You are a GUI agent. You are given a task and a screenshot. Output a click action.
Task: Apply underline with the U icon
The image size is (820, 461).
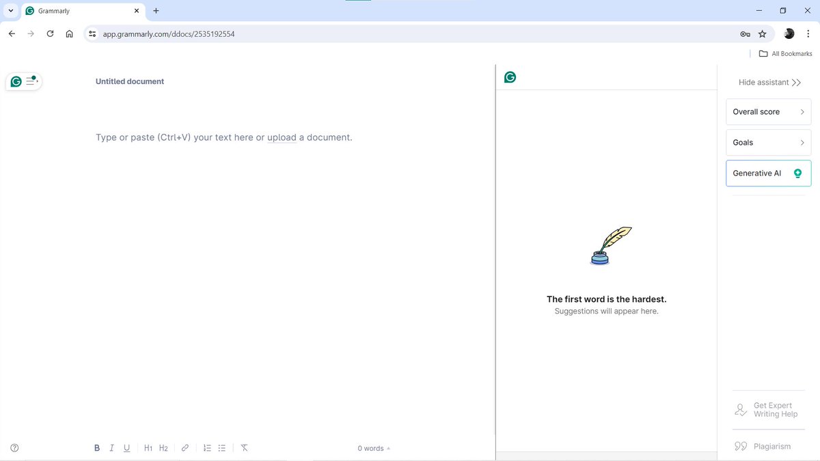[x=127, y=448]
